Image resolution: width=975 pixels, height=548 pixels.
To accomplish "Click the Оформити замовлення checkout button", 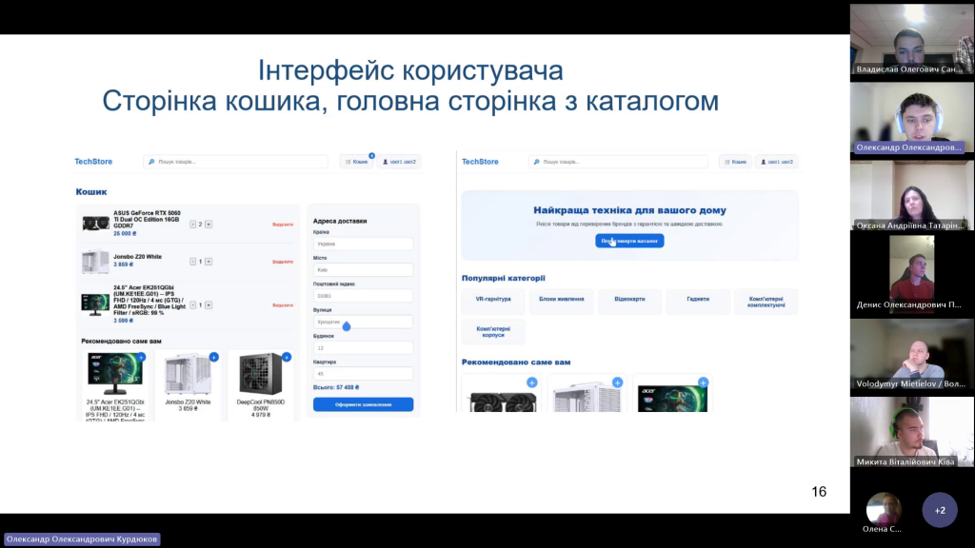I will (x=363, y=404).
